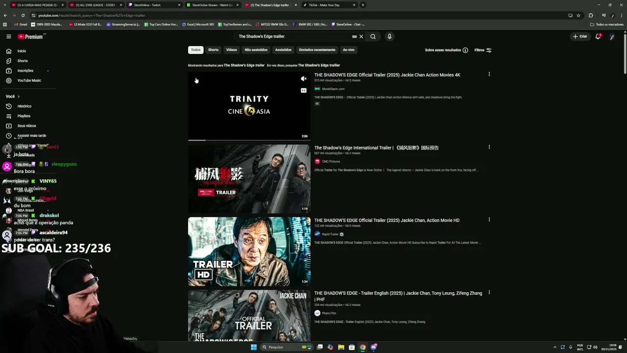The height and width of the screenshot is (353, 627).
Task: Click the Criar button
Action: [580, 36]
